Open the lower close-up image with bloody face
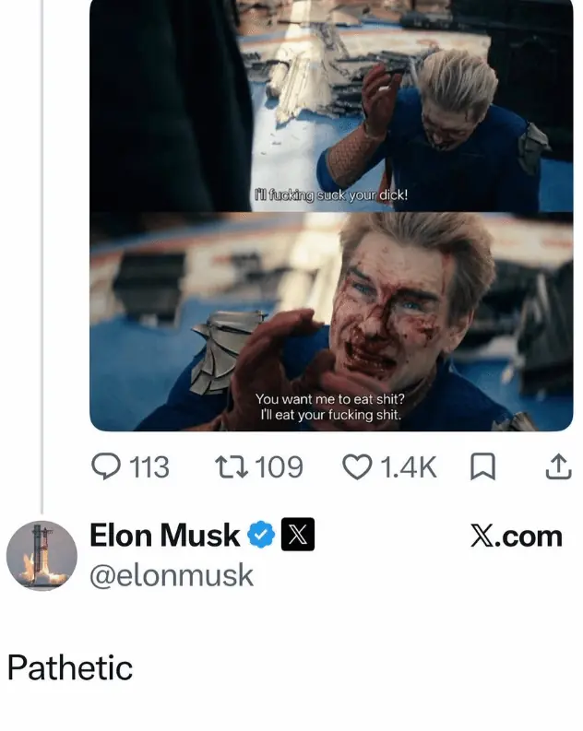 pos(331,322)
